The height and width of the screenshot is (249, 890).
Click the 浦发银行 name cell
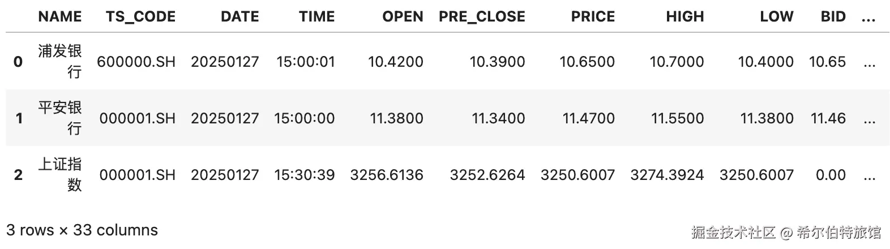pos(60,61)
